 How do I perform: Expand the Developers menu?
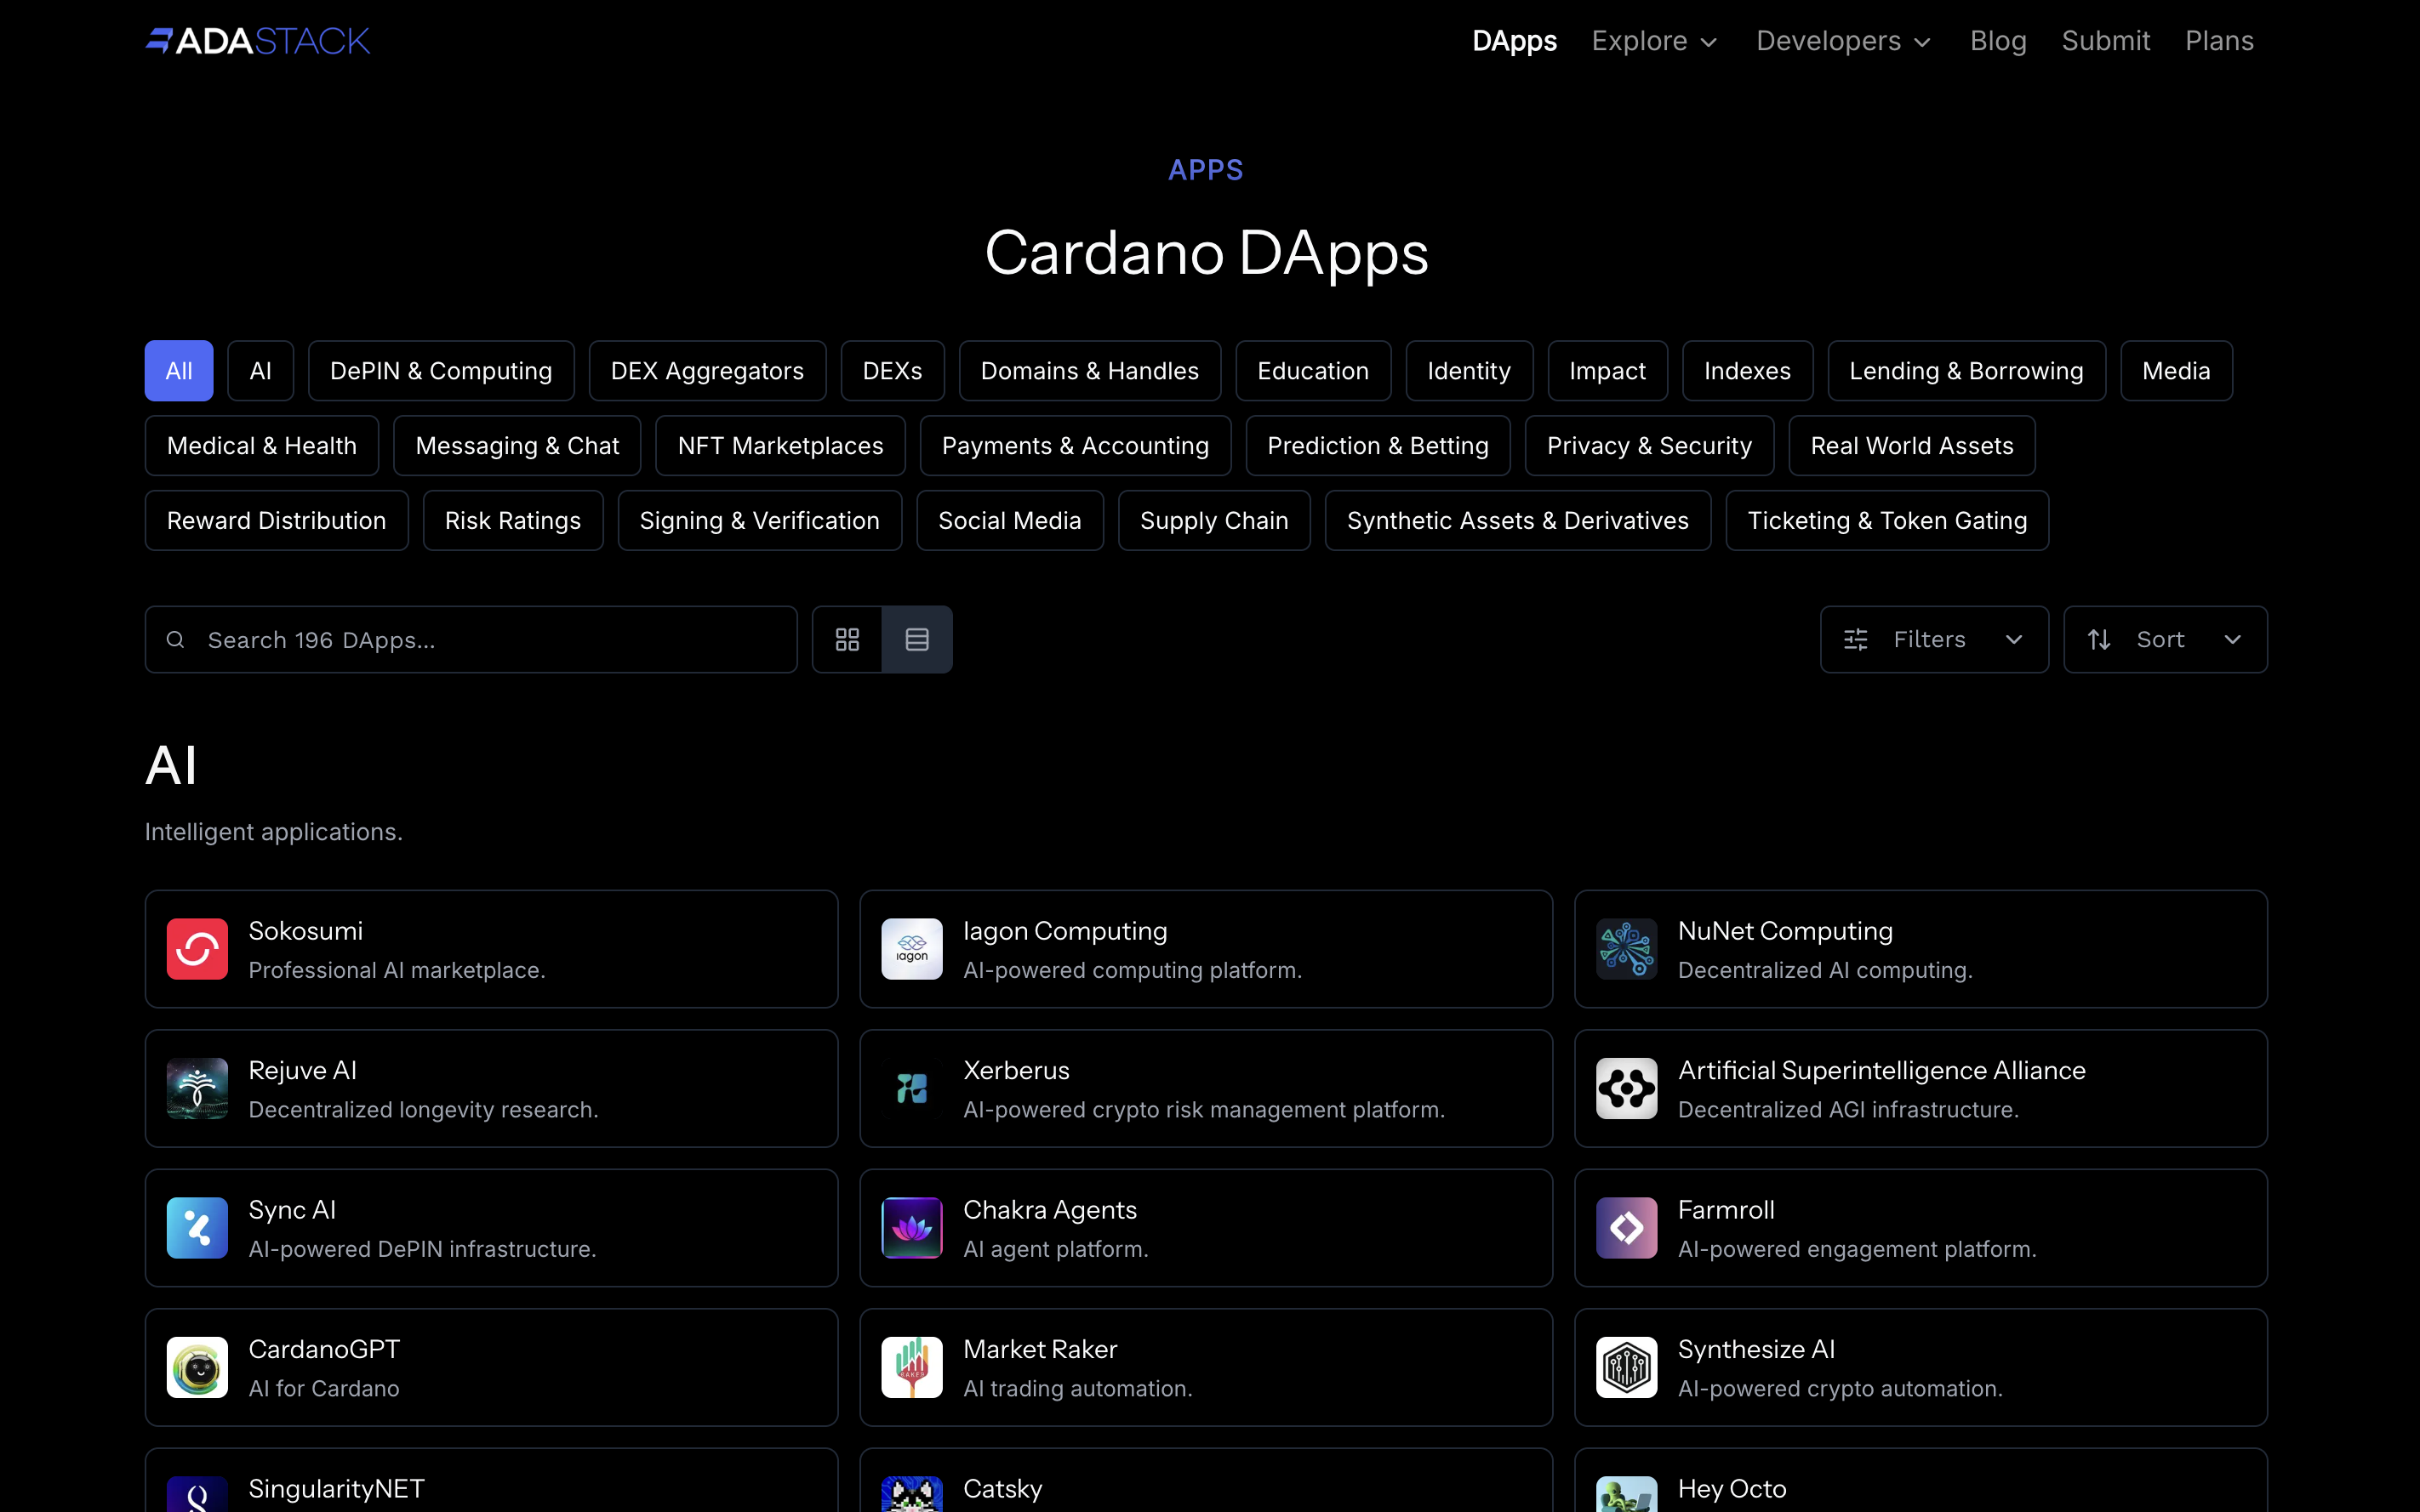coord(1844,41)
